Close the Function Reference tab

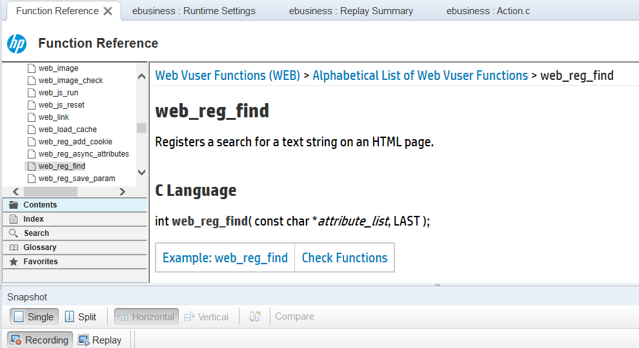click(x=108, y=11)
